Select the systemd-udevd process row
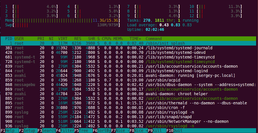The height and width of the screenshot is (133, 258). [128, 53]
